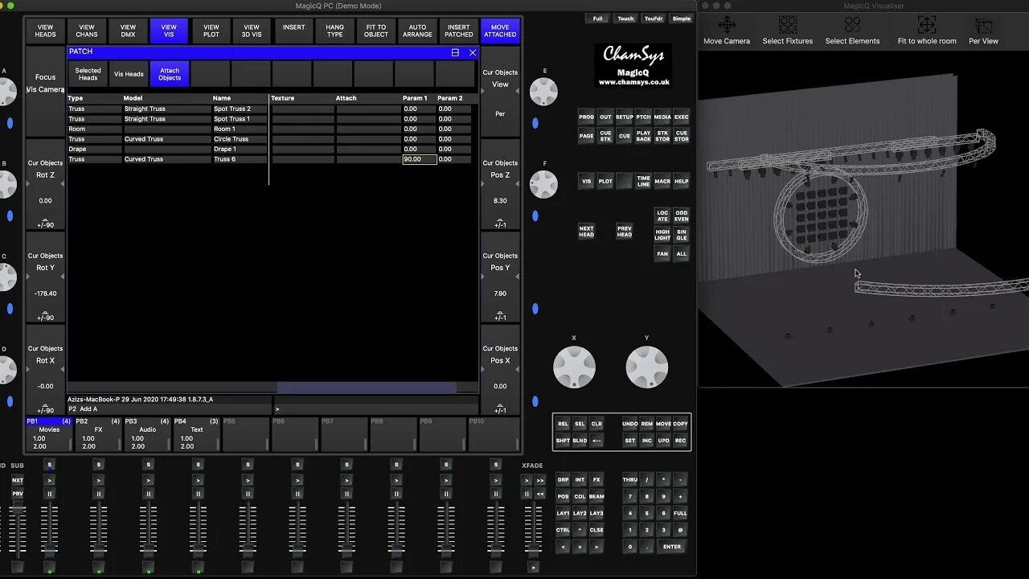Image resolution: width=1029 pixels, height=579 pixels.
Task: Click the X encoder wheel
Action: pyautogui.click(x=574, y=368)
